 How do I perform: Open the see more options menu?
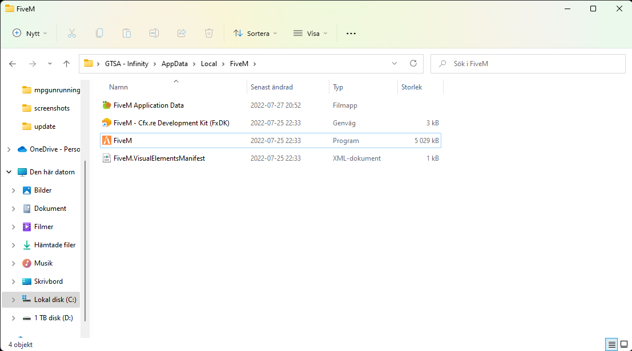[351, 33]
